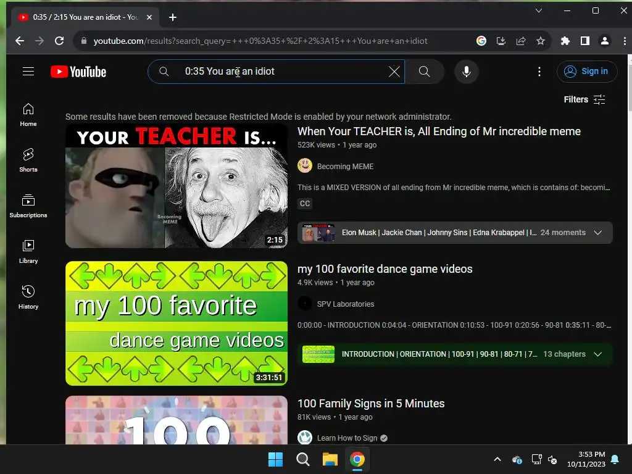Bookmark this tab with the star
Viewport: 632px width, 474px height.
tap(541, 41)
